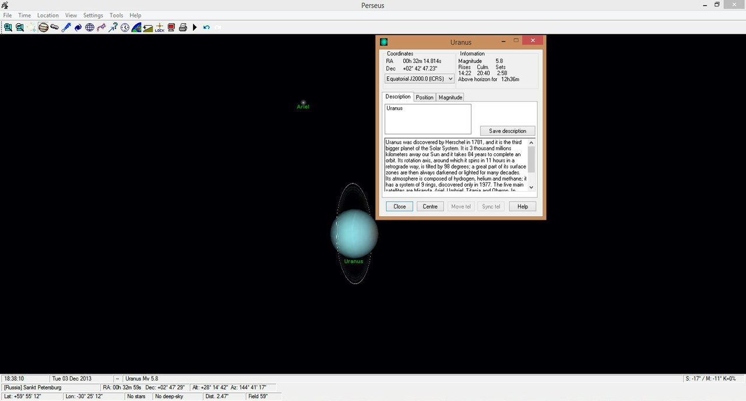The image size is (746, 401).
Task: Click the description scrollbar down arrow
Action: (x=531, y=187)
